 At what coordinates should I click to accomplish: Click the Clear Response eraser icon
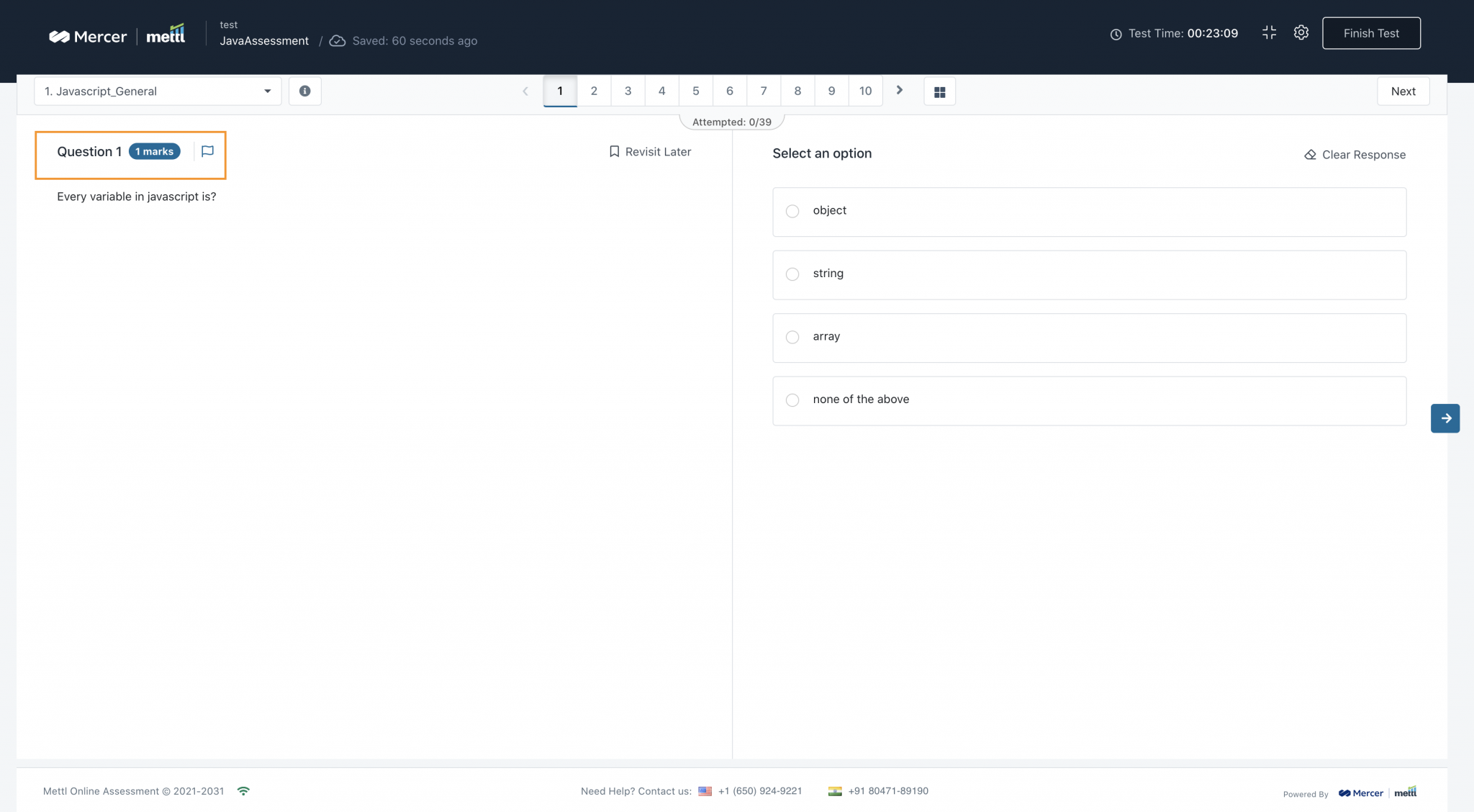tap(1310, 155)
